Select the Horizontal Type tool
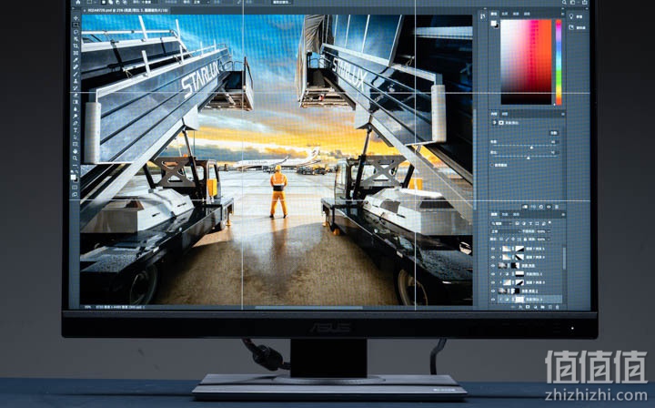 (76, 130)
